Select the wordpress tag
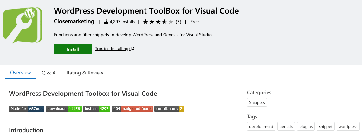Viewport: 362px width, 136px height. pyautogui.click(x=348, y=126)
